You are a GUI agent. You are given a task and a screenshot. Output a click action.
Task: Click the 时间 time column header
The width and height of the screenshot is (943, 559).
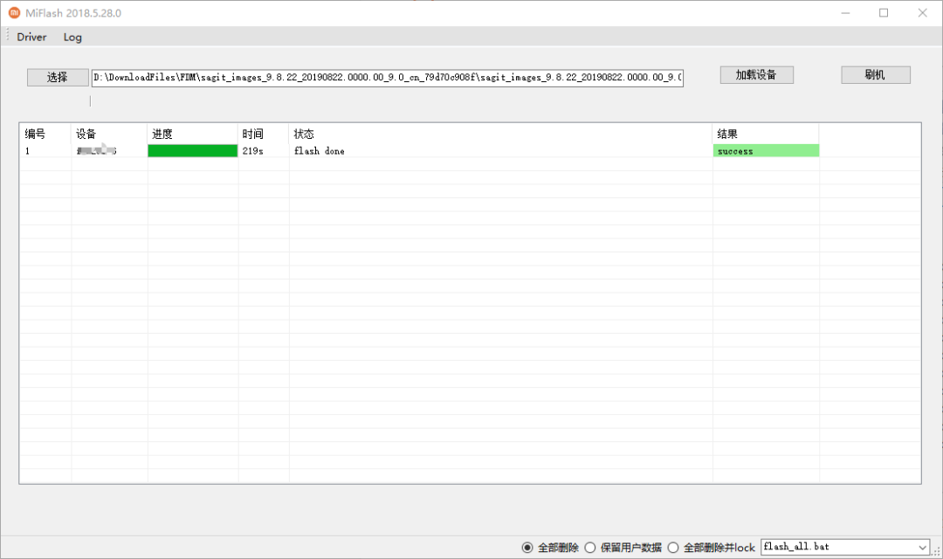253,134
